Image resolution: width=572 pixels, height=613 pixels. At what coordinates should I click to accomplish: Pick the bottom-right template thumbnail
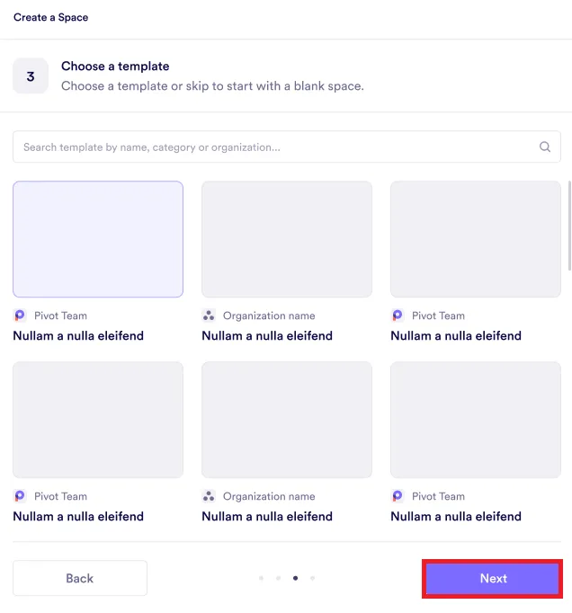476,420
